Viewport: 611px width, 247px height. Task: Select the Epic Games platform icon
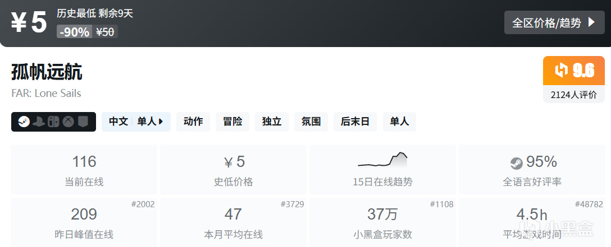pyautogui.click(x=83, y=122)
